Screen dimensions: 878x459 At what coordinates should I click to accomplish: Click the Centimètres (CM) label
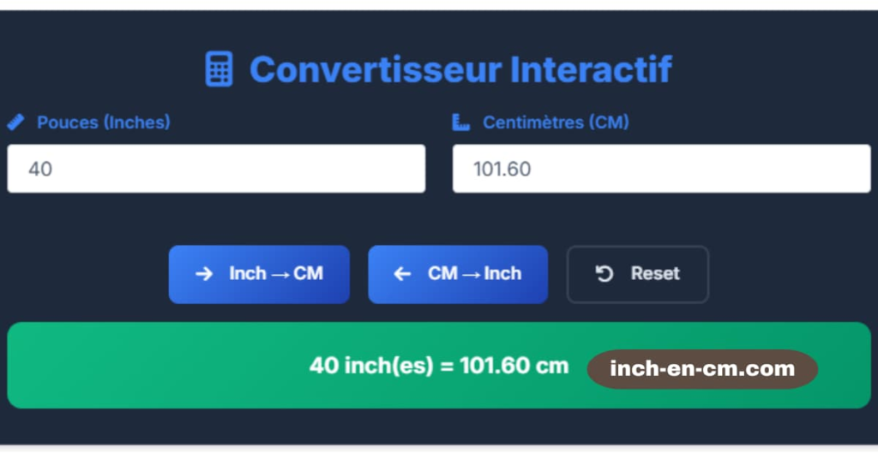(556, 122)
